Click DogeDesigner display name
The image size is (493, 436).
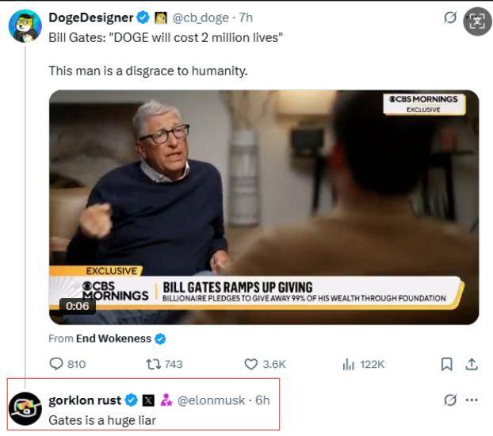tap(91, 17)
